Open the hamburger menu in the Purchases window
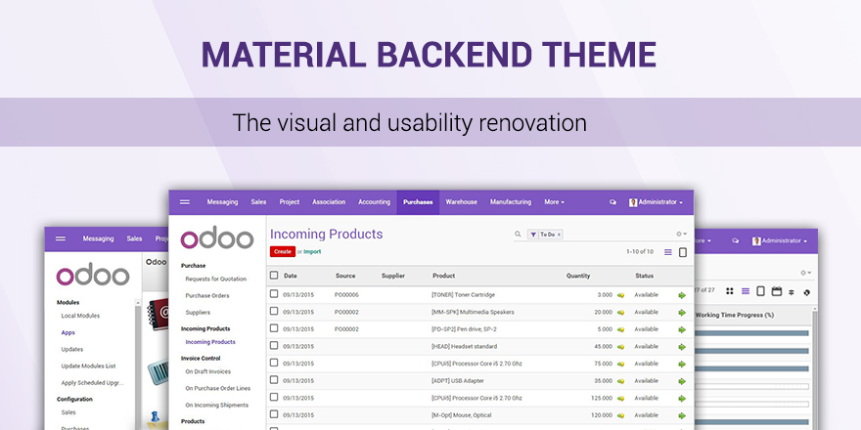861x430 pixels. 184,202
